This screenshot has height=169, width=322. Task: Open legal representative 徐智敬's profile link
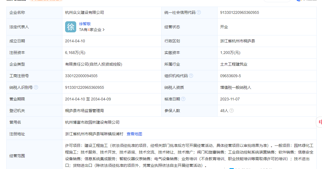[85, 24]
